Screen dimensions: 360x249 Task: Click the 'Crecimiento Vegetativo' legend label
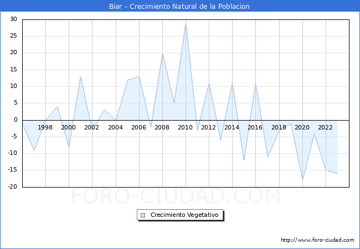pyautogui.click(x=184, y=215)
